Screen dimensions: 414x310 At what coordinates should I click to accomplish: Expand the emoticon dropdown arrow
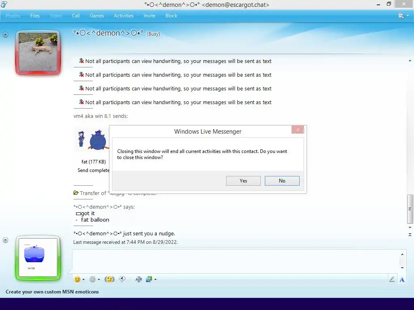pyautogui.click(x=83, y=279)
